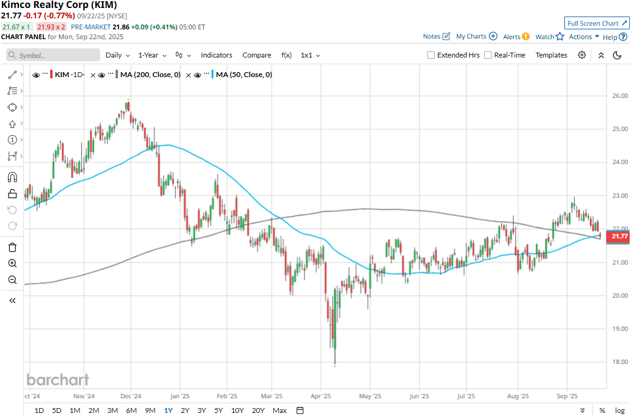Zoom in using the magnifier plus icon
The height and width of the screenshot is (416, 631).
pos(12,264)
